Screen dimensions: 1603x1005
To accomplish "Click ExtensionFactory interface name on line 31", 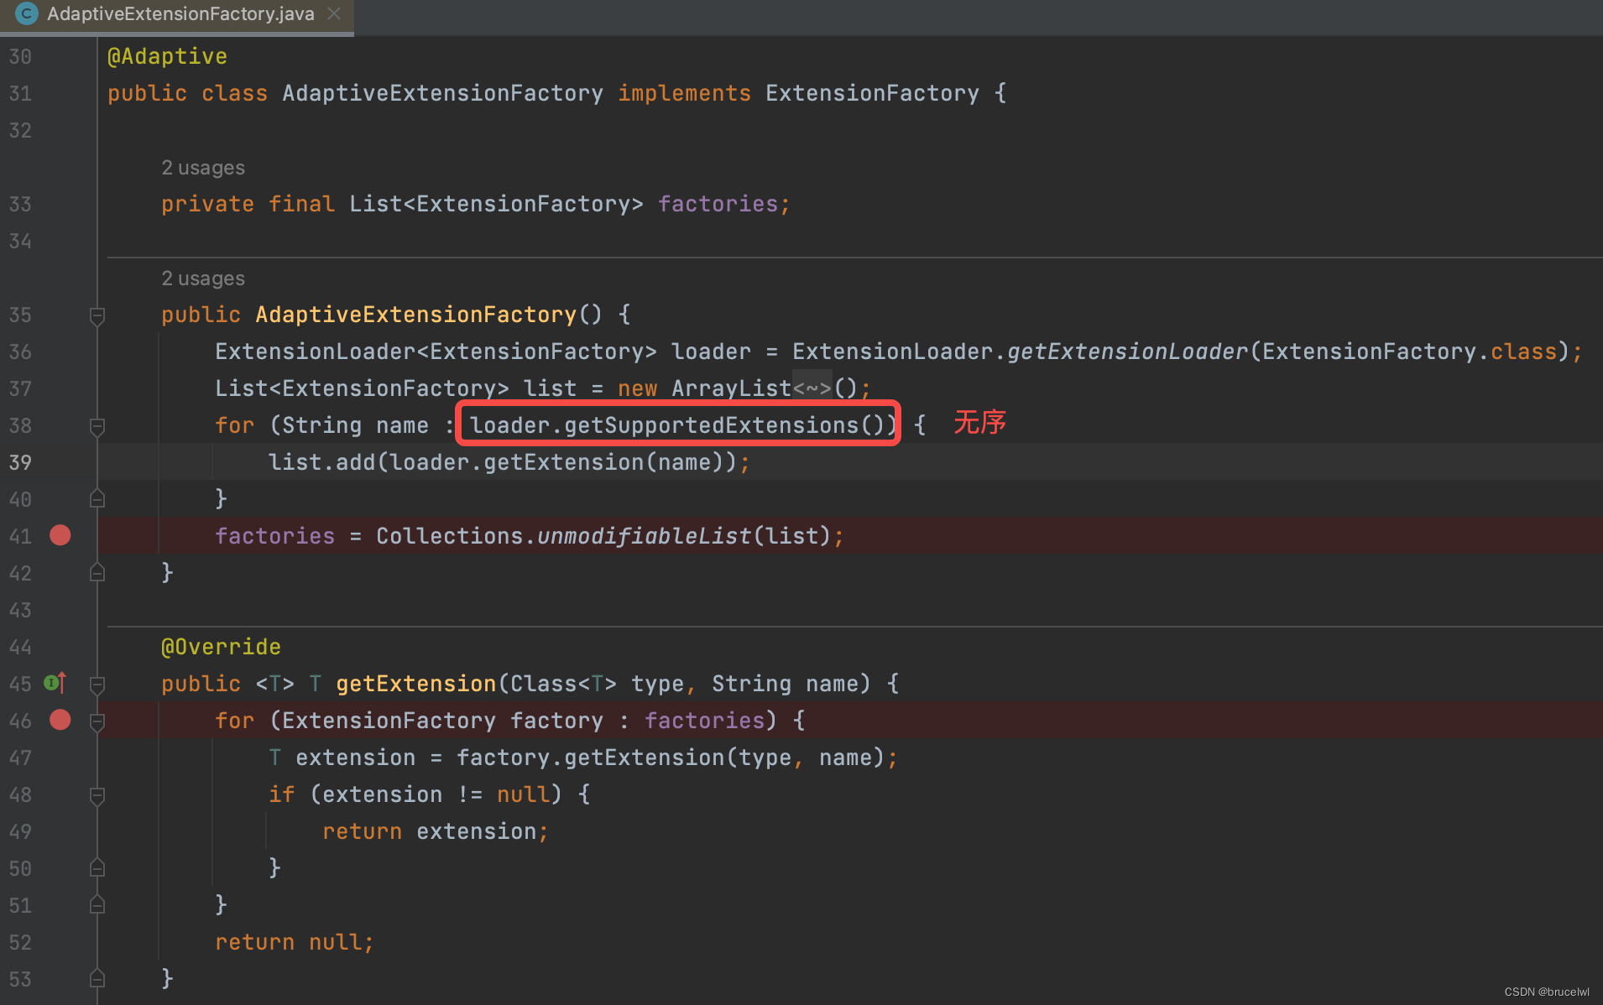I will [872, 93].
